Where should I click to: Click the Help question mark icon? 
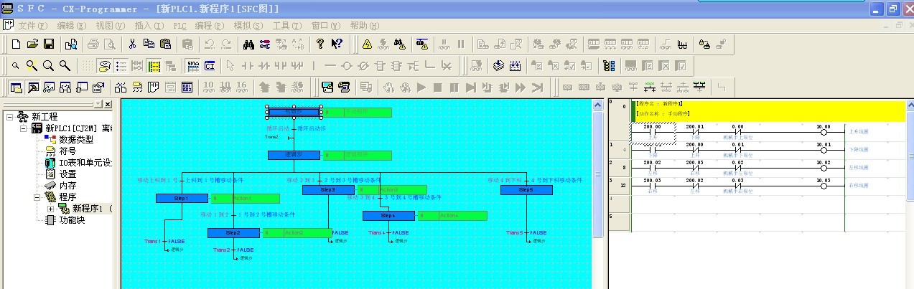click(320, 44)
